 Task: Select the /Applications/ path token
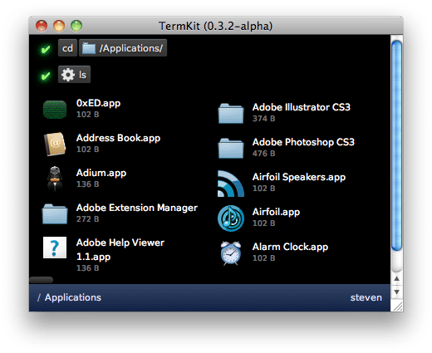pos(123,48)
